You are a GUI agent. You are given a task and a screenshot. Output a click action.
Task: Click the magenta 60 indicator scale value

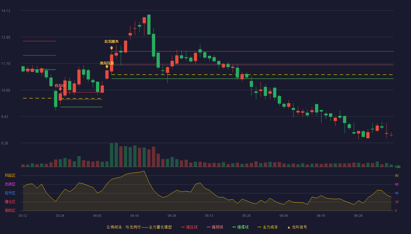(397, 184)
